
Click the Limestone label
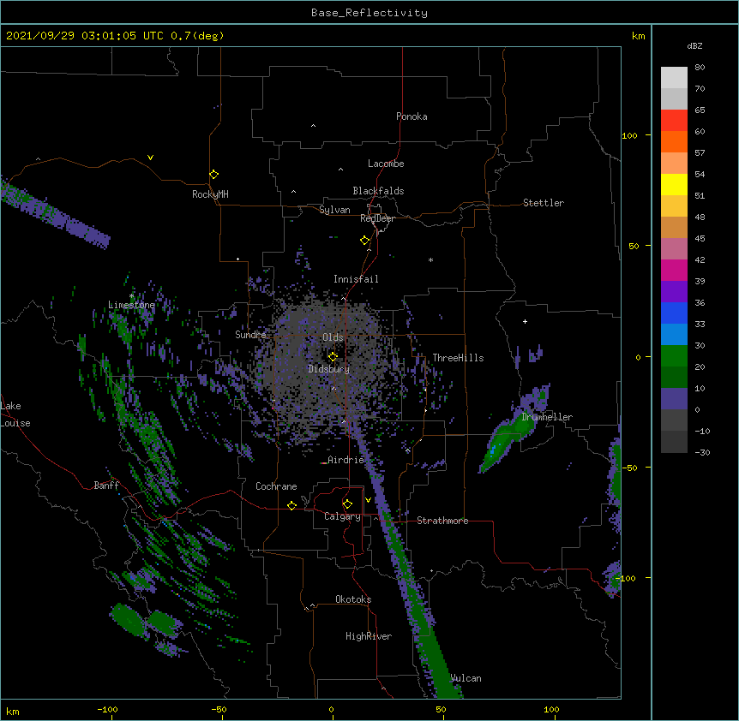(131, 305)
